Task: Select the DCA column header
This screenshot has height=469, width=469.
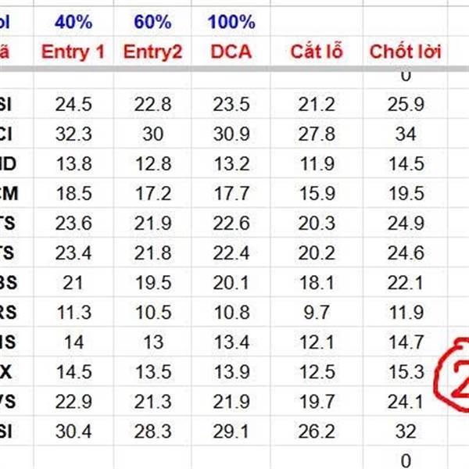Action: 231,52
